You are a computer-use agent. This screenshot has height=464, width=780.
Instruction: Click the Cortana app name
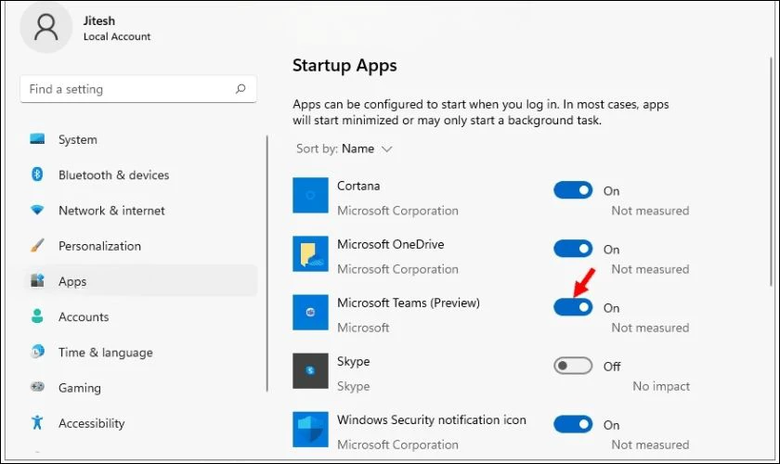(x=358, y=186)
